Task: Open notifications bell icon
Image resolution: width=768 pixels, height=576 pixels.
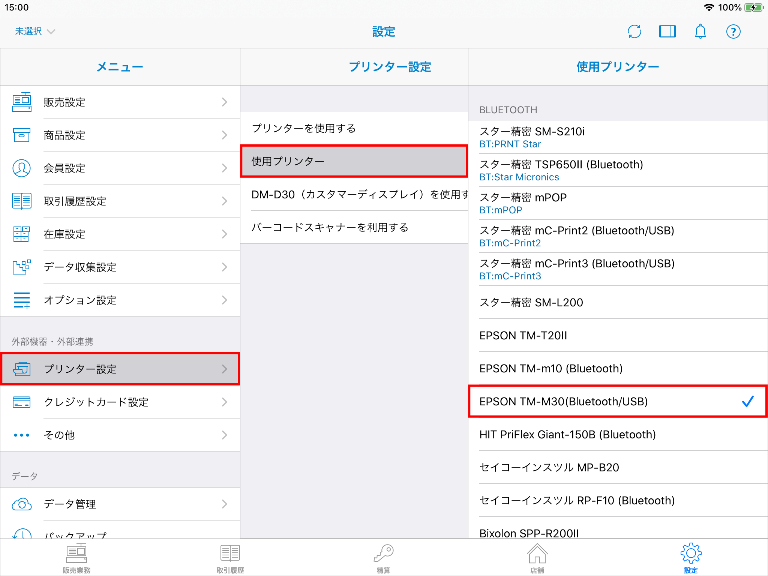Action: (x=700, y=31)
